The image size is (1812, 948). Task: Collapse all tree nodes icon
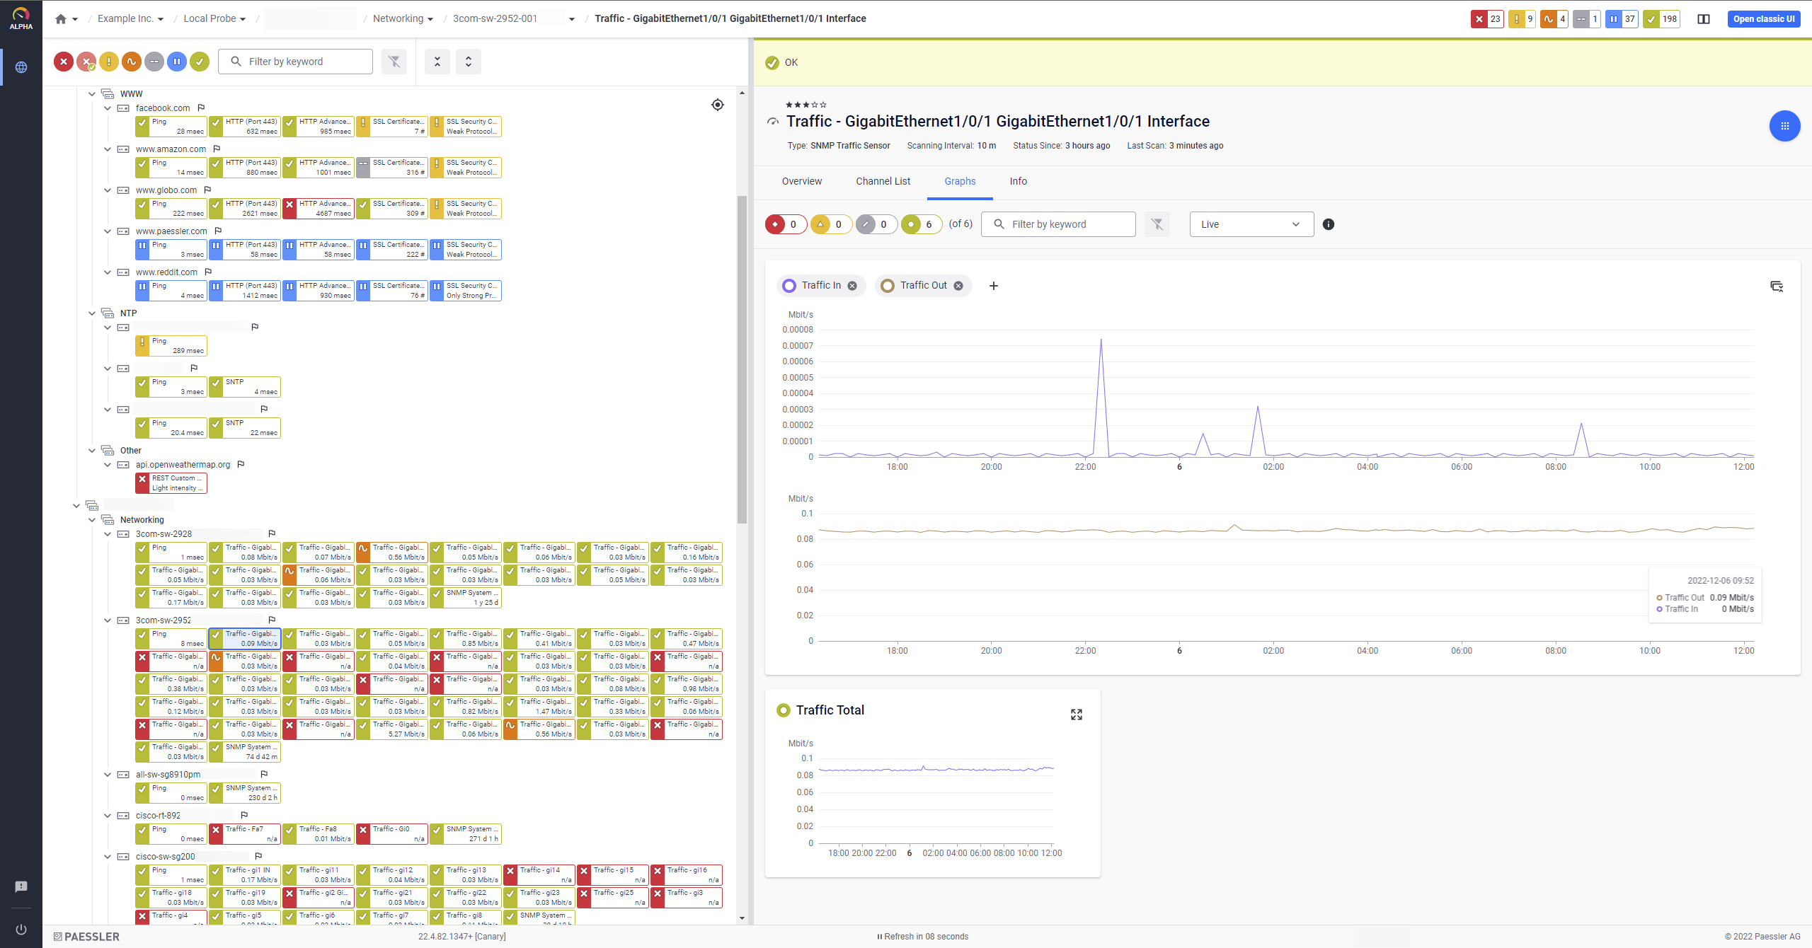pos(437,62)
